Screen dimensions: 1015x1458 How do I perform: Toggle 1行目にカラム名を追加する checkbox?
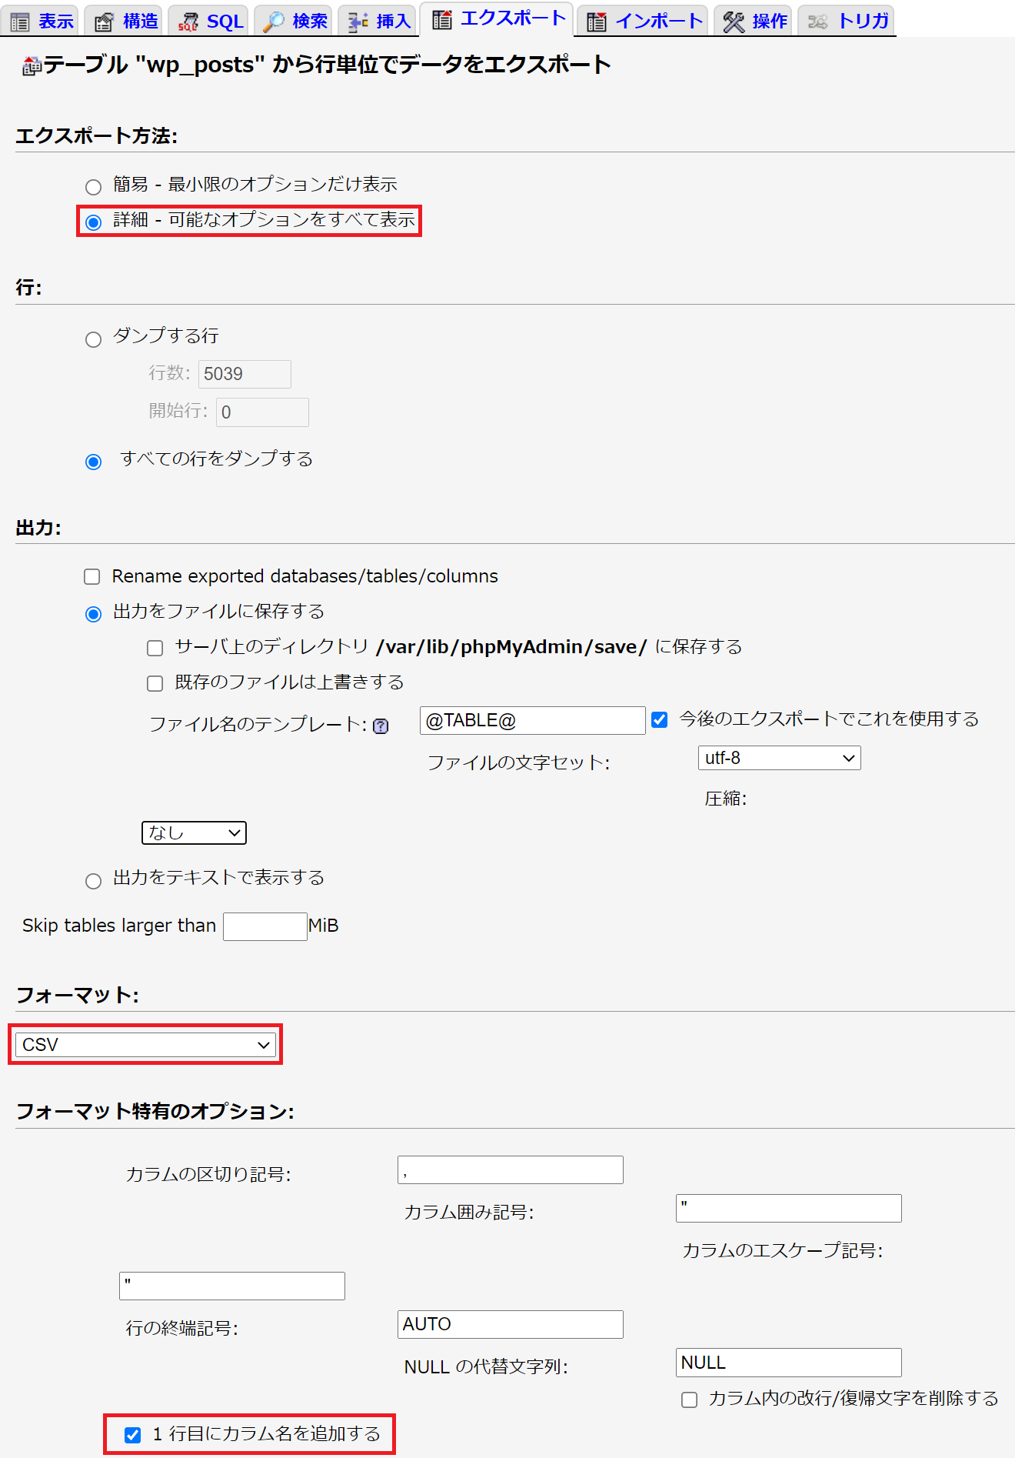(132, 1435)
